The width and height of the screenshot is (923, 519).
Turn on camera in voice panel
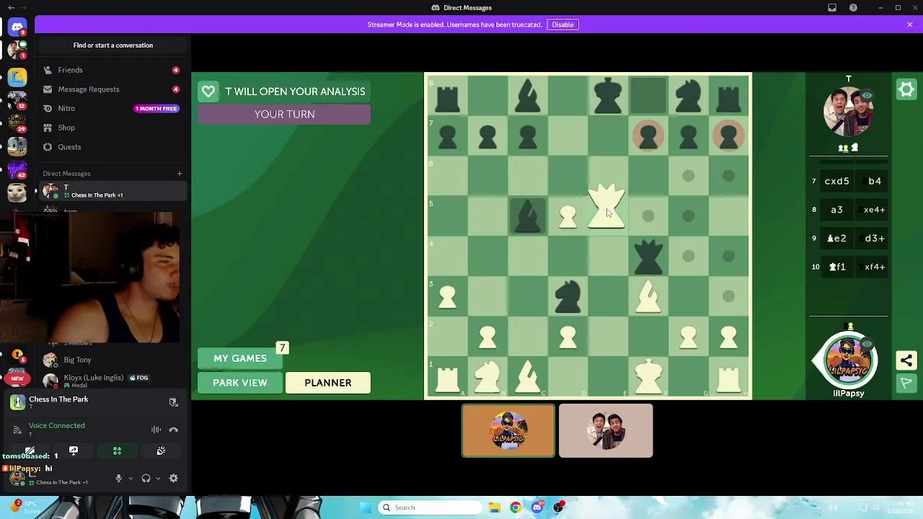point(30,451)
